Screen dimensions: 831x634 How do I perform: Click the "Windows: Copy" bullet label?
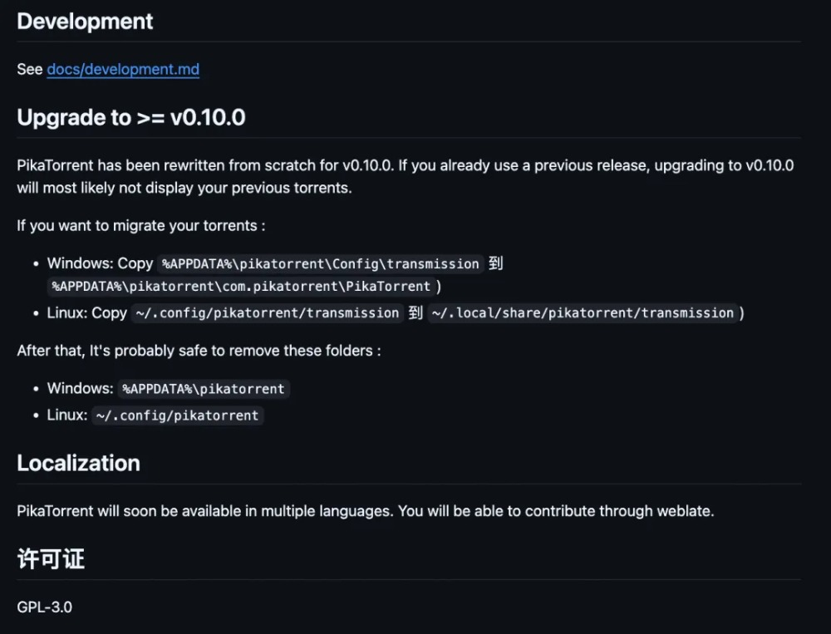100,263
